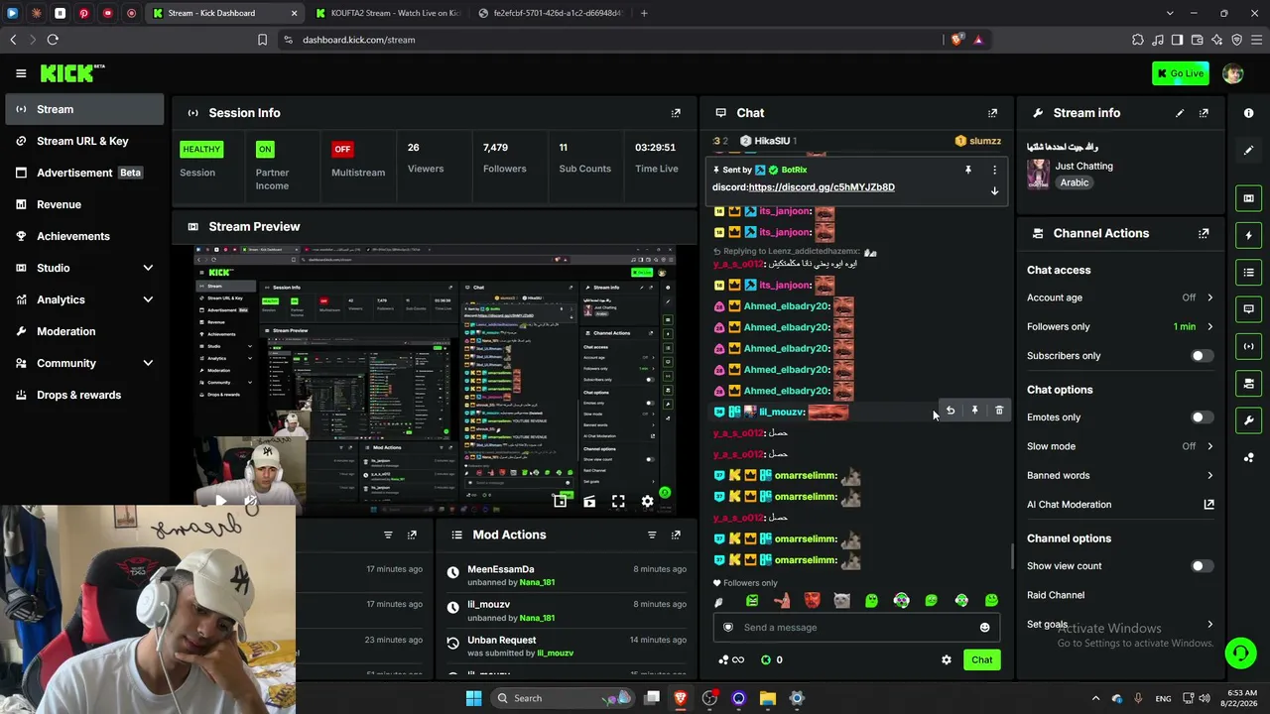This screenshot has height=714, width=1270.
Task: Open picture-in-picture for the stream preview
Action: [x=560, y=502]
